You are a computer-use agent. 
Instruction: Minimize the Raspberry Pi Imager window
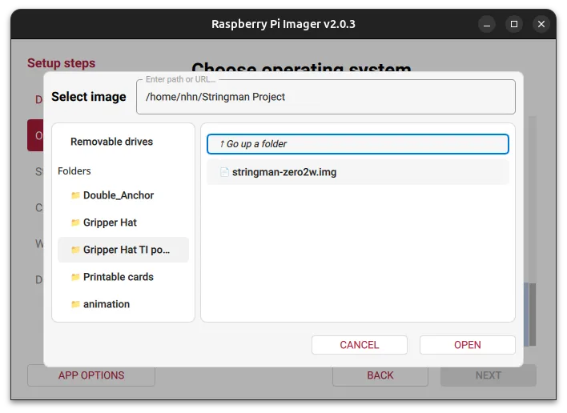(x=487, y=25)
